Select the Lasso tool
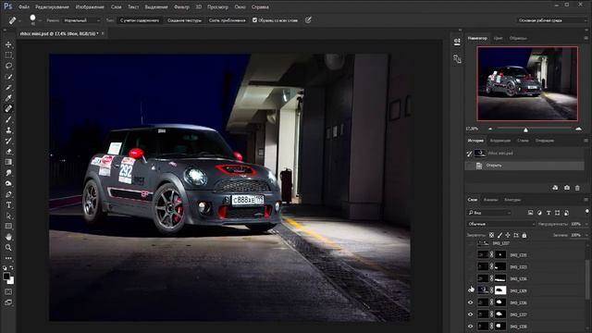The image size is (592, 333). click(x=8, y=66)
